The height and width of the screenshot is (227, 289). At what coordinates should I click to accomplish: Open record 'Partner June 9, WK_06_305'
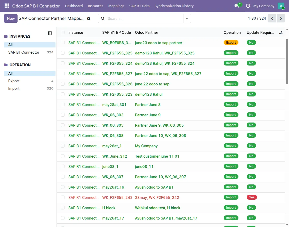159,125
